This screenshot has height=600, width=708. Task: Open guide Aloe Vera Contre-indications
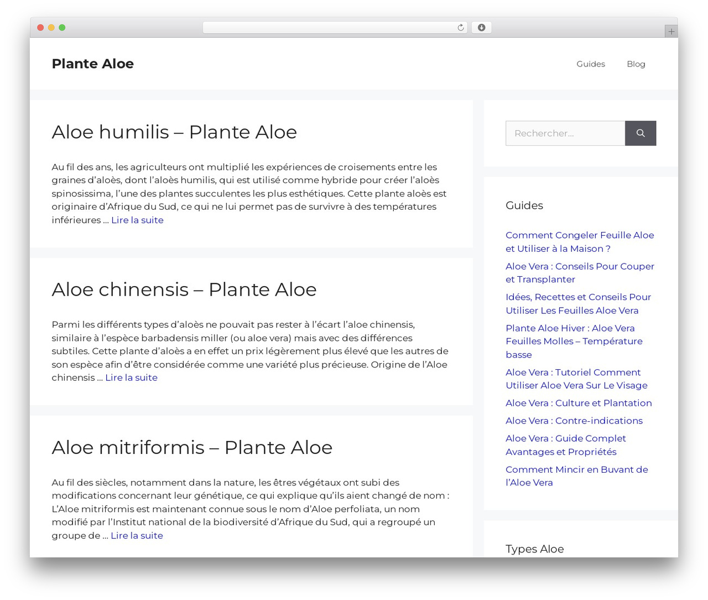574,421
